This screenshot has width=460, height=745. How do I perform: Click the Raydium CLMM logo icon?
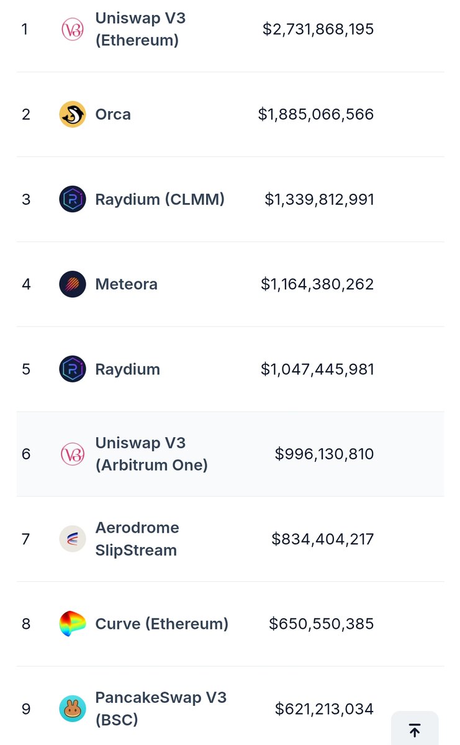[x=72, y=199]
